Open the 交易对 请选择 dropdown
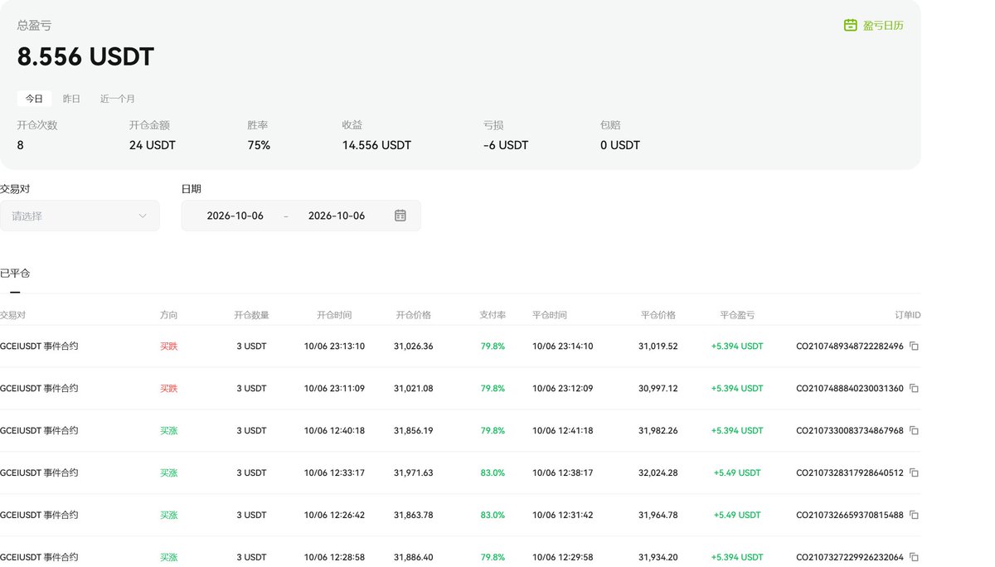Screen dimensions: 995x567 80,216
